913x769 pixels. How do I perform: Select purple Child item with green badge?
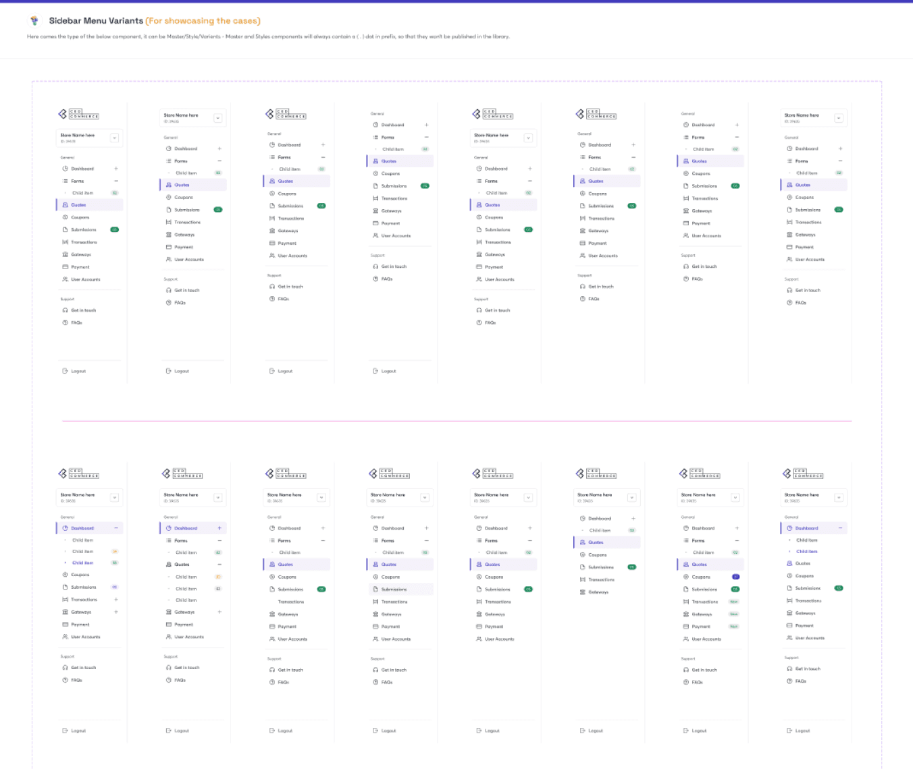(83, 563)
